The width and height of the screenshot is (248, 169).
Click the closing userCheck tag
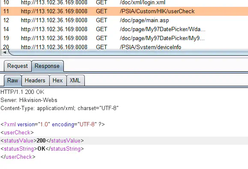tap(18, 157)
